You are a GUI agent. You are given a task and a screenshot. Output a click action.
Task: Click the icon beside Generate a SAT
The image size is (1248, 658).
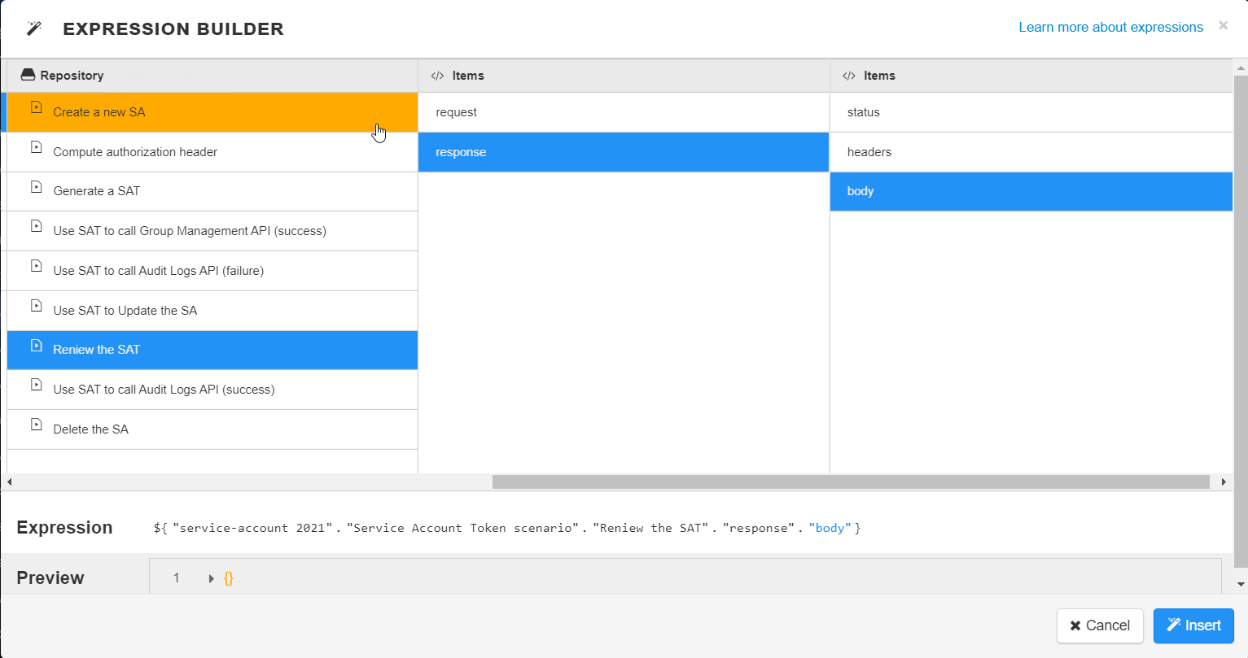tap(36, 186)
